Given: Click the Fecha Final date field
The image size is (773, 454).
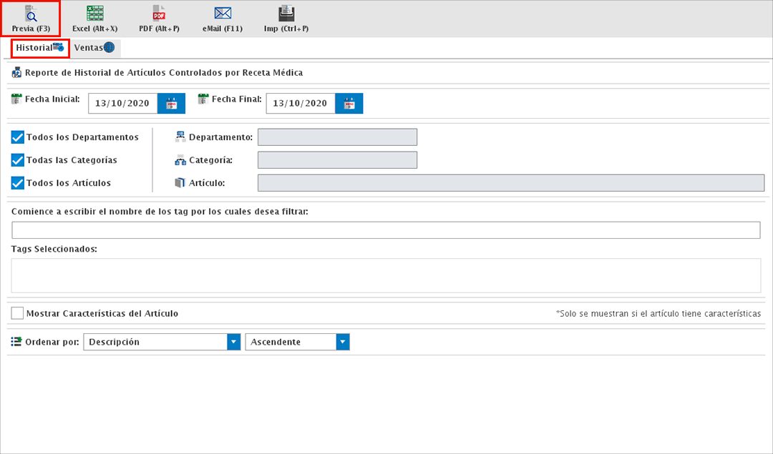Looking at the screenshot, I should click(x=300, y=104).
